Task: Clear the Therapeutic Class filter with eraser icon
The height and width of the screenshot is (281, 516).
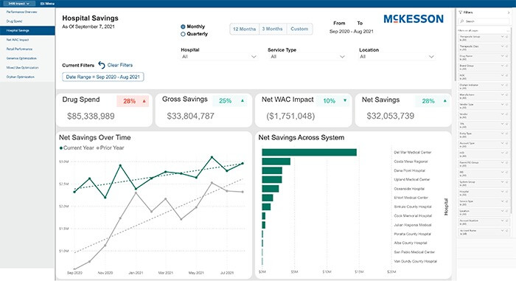Action: click(507, 46)
